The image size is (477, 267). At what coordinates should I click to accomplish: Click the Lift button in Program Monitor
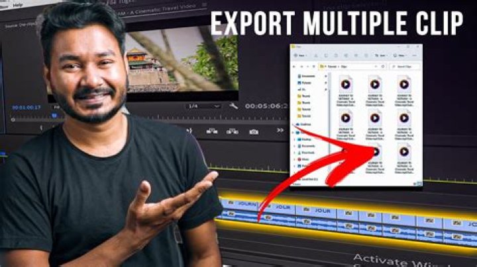[x=212, y=131]
